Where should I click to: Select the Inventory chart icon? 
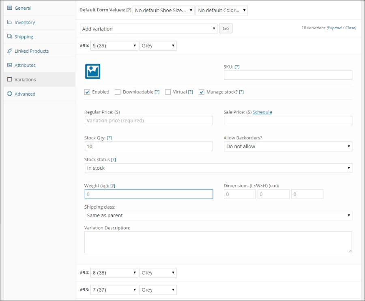pyautogui.click(x=10, y=22)
